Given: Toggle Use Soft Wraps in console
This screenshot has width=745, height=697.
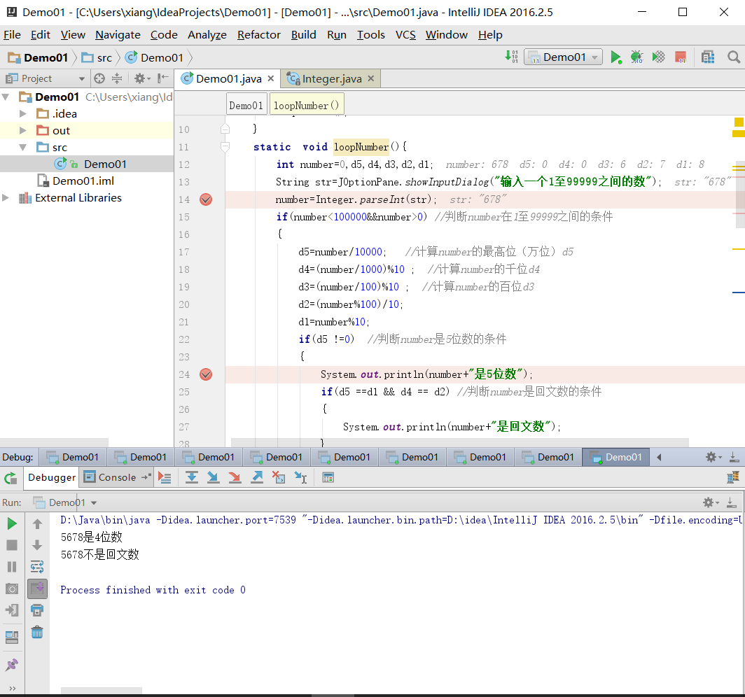Looking at the screenshot, I should pyautogui.click(x=37, y=567).
